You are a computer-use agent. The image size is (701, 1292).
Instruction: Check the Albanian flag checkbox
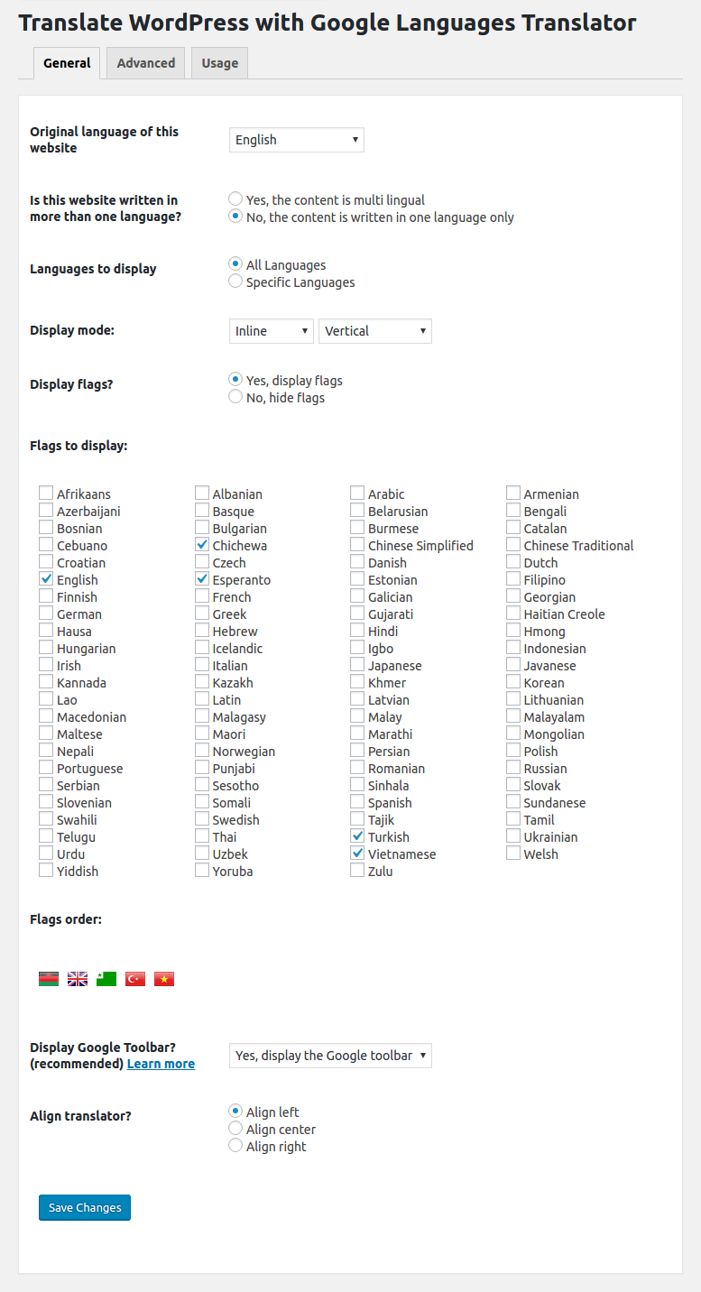click(202, 494)
